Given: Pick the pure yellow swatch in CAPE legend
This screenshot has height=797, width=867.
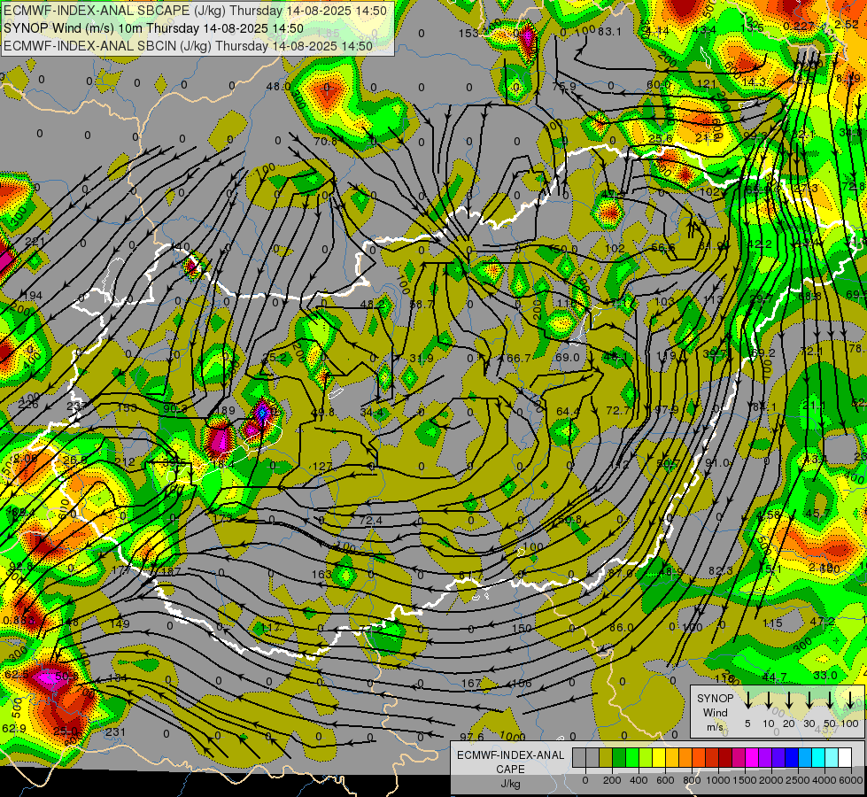Looking at the screenshot, I should tap(659, 758).
